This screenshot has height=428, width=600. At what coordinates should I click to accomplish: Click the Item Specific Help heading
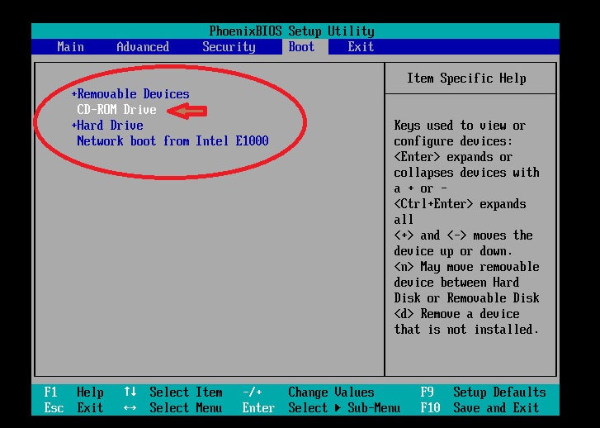pos(466,78)
